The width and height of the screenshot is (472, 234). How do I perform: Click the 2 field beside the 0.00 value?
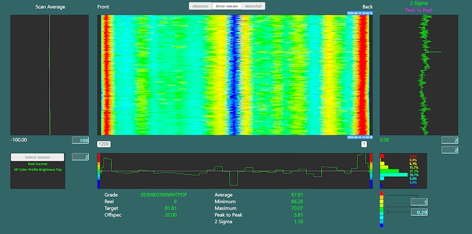[450, 140]
